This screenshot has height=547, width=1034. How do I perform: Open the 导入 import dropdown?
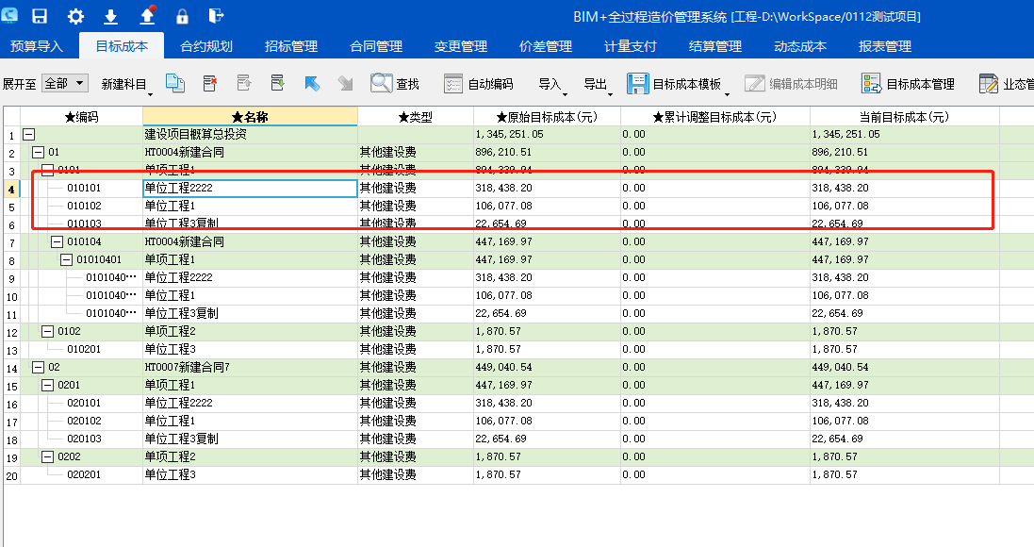(x=552, y=85)
